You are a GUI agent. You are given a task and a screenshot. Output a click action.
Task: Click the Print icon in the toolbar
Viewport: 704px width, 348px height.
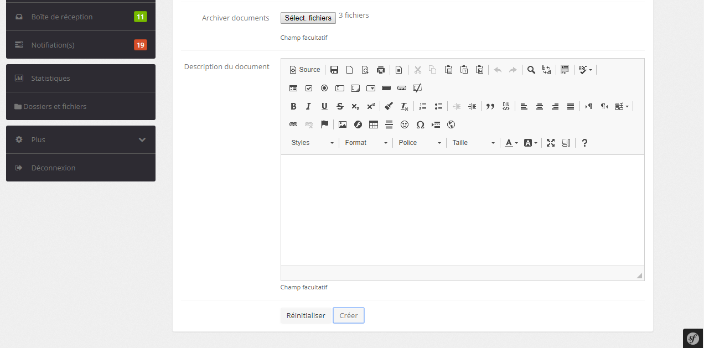click(381, 70)
